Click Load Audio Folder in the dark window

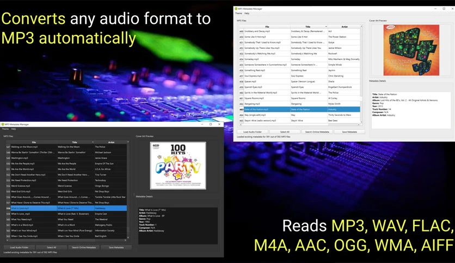point(19,247)
